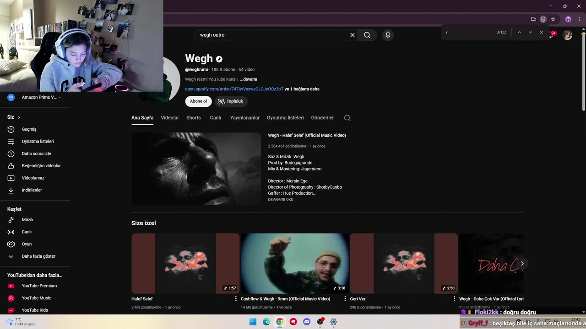
Task: Open options menu for 'Halef Selef' card
Action: tap(236, 299)
